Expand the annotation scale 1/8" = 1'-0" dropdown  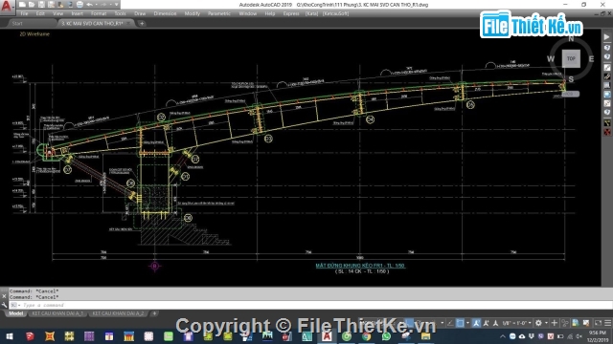[516, 323]
